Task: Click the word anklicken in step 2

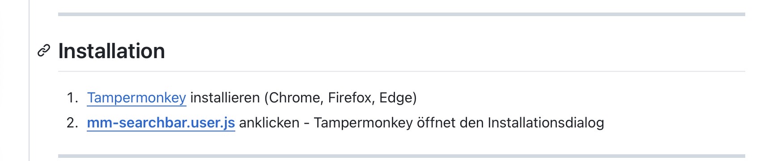Action: [x=269, y=123]
